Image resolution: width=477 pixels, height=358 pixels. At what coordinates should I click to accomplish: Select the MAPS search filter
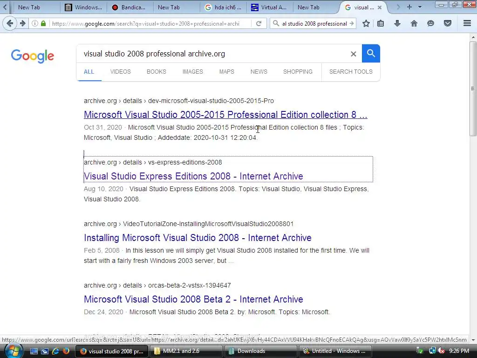[x=227, y=72]
